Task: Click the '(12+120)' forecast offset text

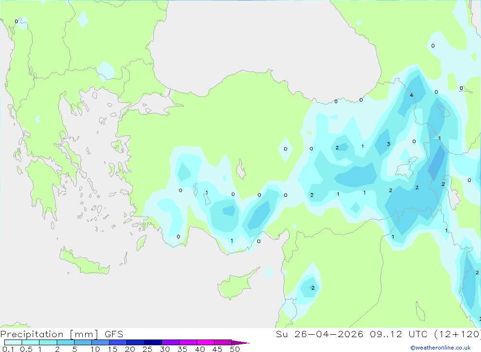Action: (458, 334)
